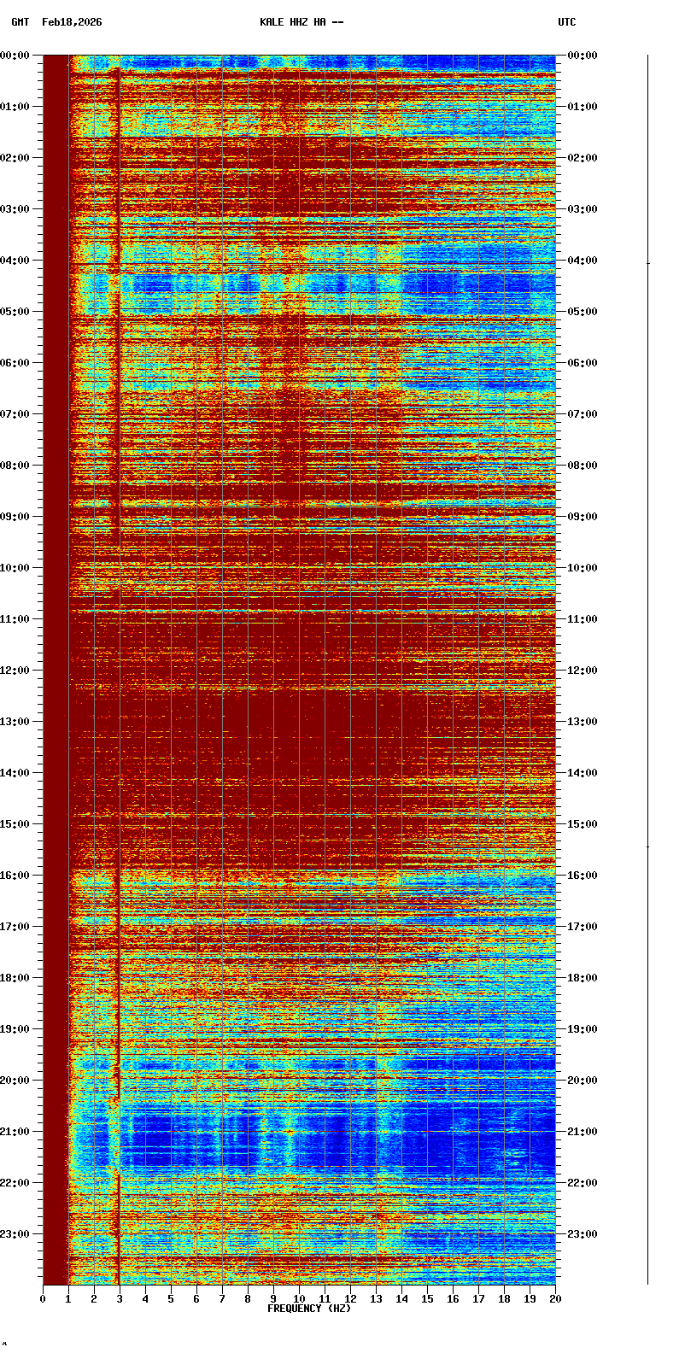Select the 16:00 marker on UTC axis
This screenshot has width=685, height=1353.
[x=583, y=876]
